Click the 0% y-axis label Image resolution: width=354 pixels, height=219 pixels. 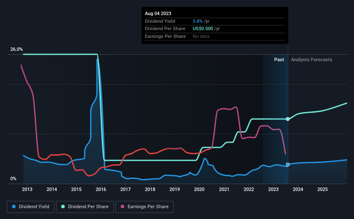pos(13,178)
